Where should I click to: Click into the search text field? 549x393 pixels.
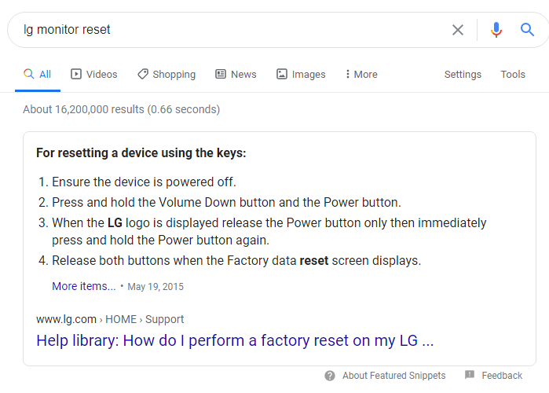(228, 30)
